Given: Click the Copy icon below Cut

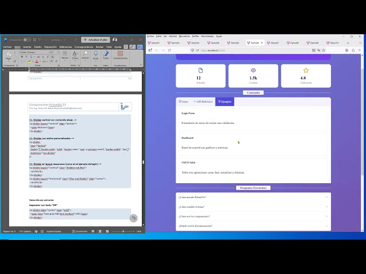Looking at the screenshot, I should [x=15, y=57].
